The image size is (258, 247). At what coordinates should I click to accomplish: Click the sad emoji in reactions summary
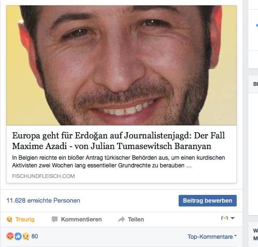(x=26, y=236)
